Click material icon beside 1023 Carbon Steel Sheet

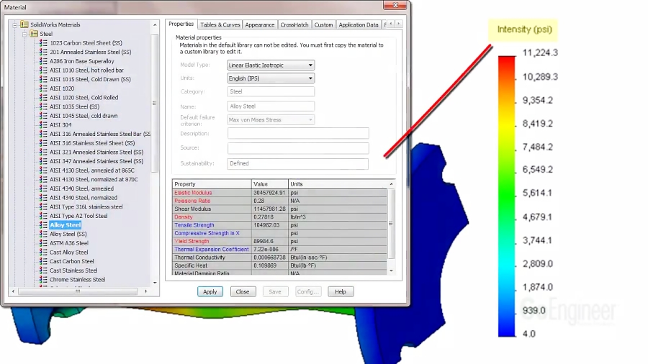(x=43, y=43)
